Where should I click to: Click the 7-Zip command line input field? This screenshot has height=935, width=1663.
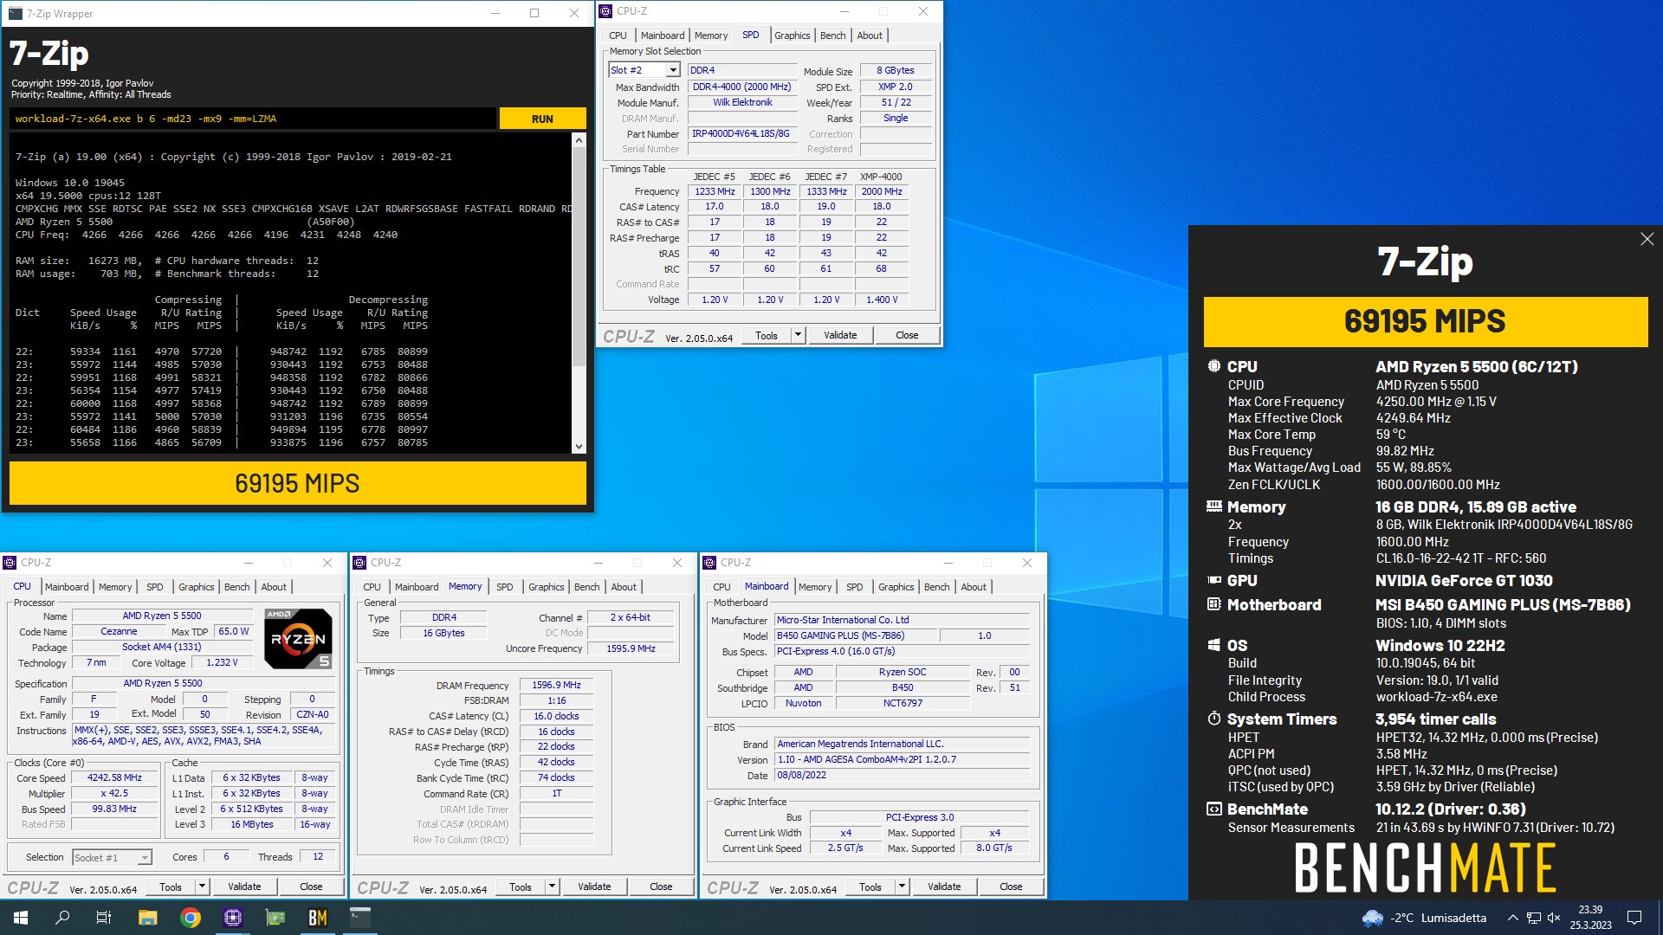tap(253, 119)
